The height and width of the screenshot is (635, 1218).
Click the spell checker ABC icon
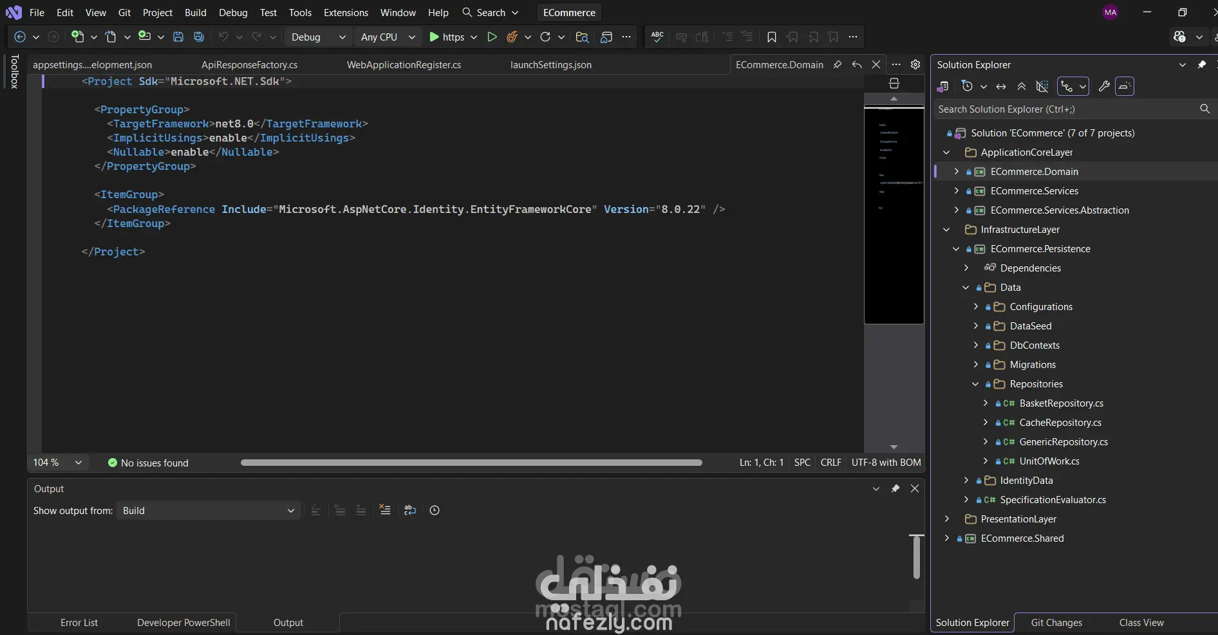(x=657, y=37)
